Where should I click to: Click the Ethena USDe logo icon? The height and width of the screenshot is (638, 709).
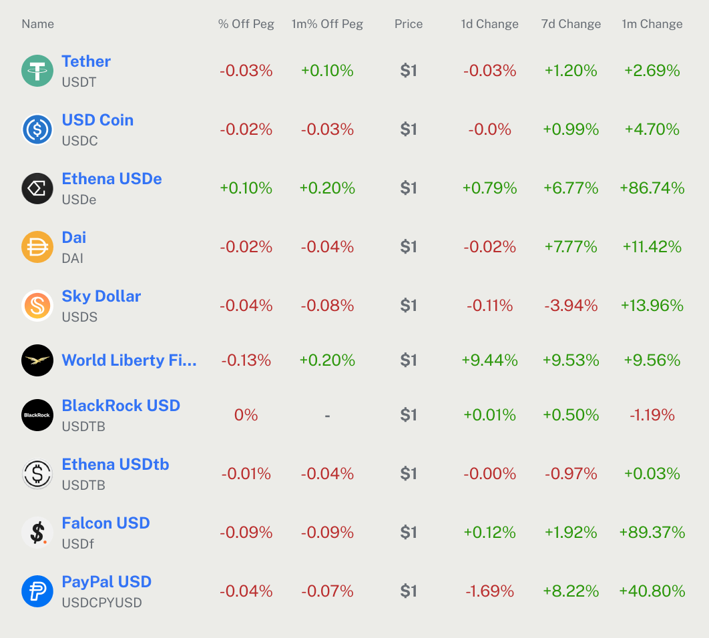pos(37,188)
